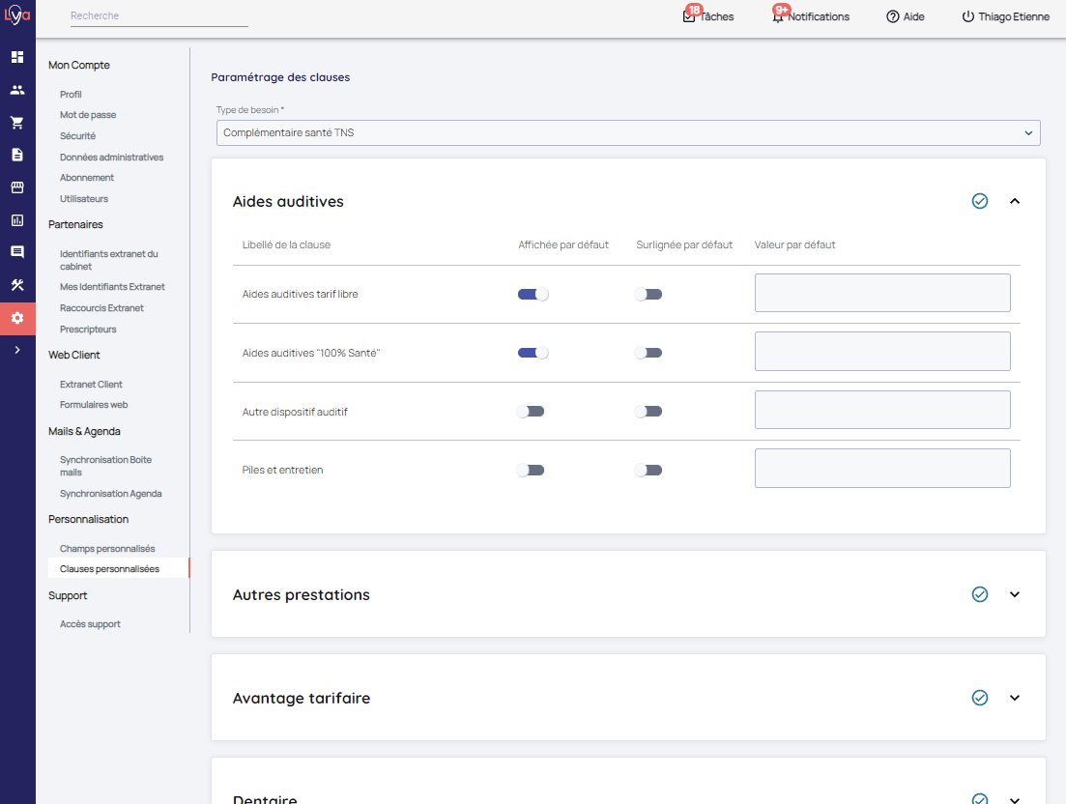This screenshot has height=804, width=1066.
Task: Open the storefront sidebar icon
Action: 17,187
